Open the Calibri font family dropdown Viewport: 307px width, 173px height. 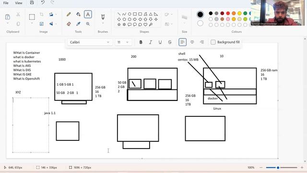pyautogui.click(x=90, y=42)
